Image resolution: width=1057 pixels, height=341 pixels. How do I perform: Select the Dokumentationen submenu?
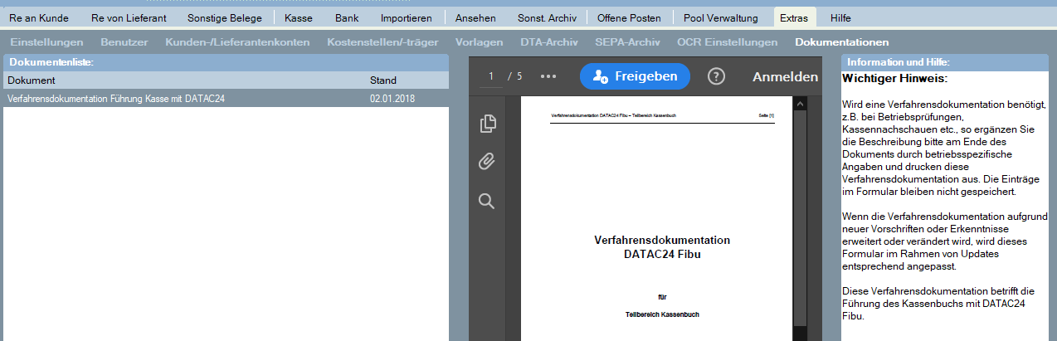(841, 41)
